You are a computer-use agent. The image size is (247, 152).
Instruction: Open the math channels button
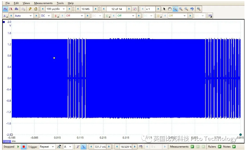[210, 16]
